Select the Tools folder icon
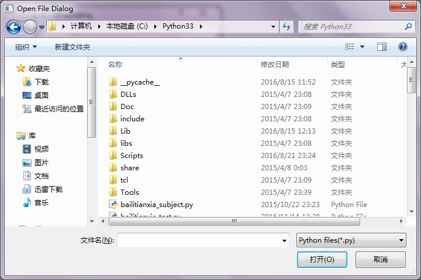The image size is (421, 280). pos(113,192)
